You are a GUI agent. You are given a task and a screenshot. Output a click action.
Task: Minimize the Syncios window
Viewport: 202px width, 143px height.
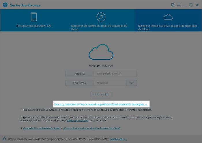[x=185, y=5]
